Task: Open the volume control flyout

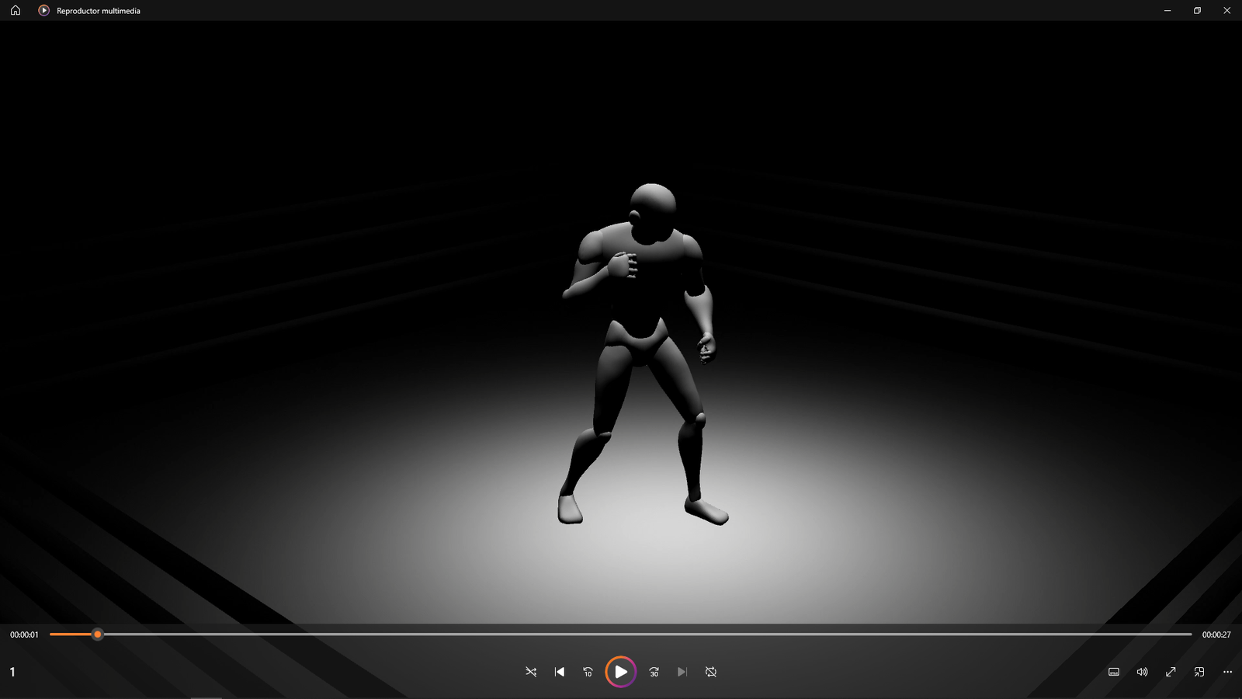Action: coord(1142,672)
